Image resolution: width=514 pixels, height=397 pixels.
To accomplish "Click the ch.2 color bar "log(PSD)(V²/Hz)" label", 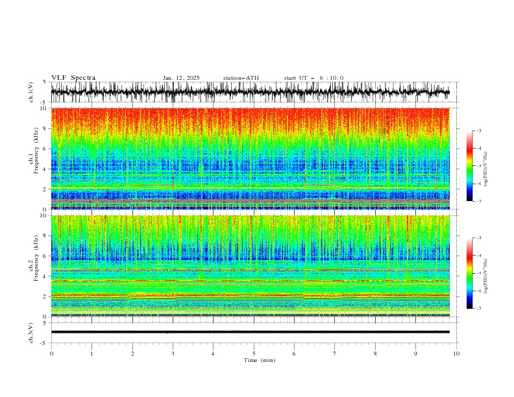I will click(x=486, y=276).
